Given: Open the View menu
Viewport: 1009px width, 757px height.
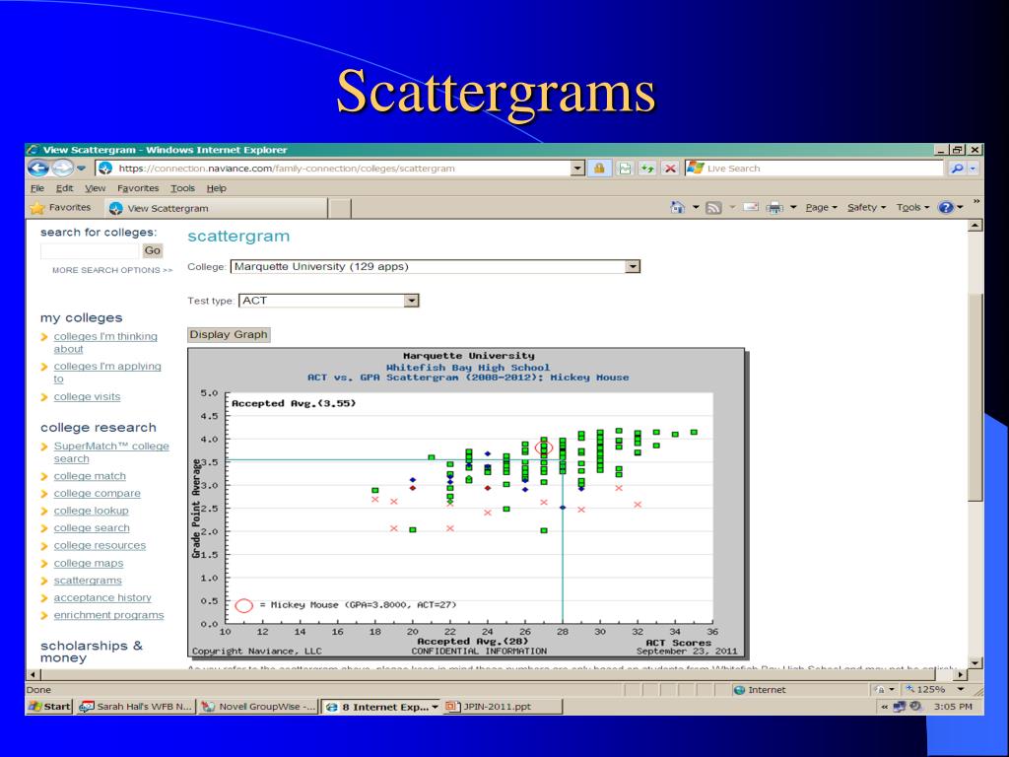Looking at the screenshot, I should tap(96, 188).
